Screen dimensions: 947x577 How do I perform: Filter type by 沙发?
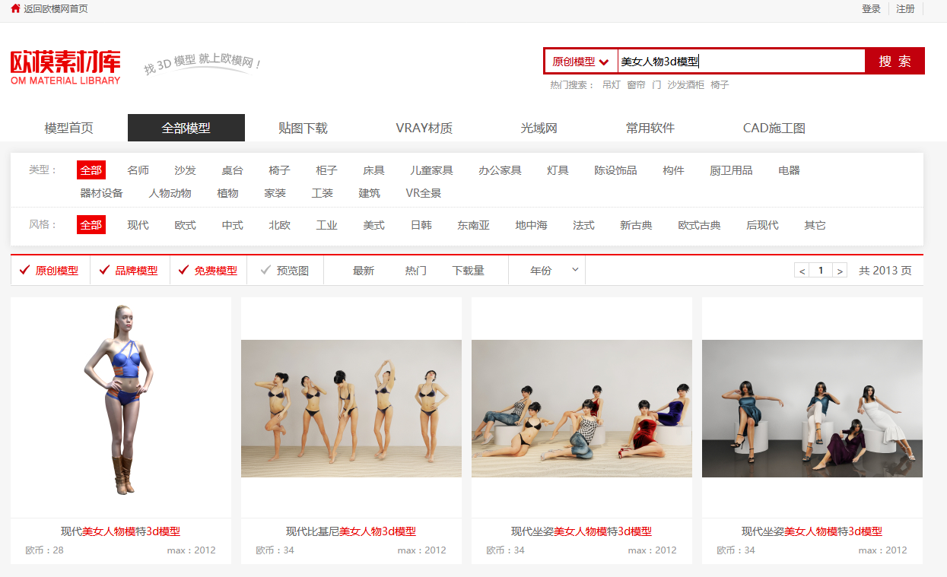(186, 170)
